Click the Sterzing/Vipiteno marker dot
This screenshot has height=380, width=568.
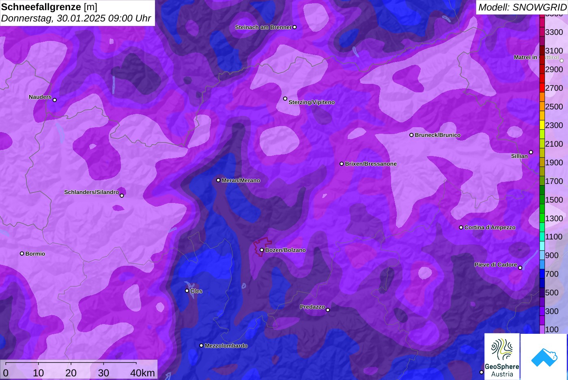(x=285, y=98)
